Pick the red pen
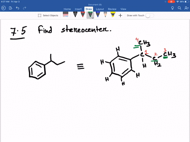Image resolution: width=190 pixels, height=142 pixels. (83, 15)
